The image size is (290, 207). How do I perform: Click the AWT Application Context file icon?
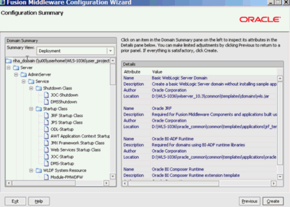pos(46,136)
